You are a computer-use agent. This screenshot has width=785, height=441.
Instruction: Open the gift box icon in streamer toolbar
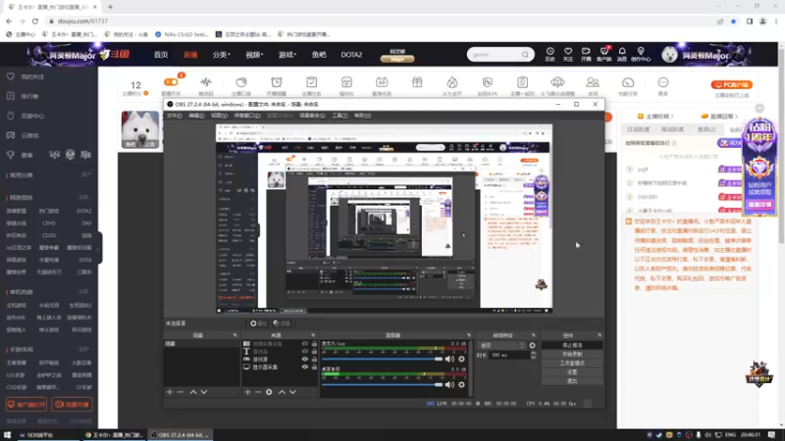tap(417, 83)
